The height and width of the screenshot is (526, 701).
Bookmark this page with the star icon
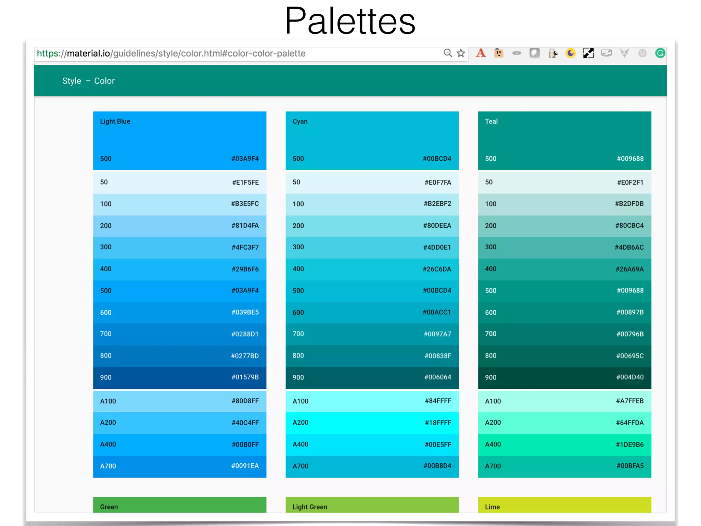pyautogui.click(x=461, y=53)
